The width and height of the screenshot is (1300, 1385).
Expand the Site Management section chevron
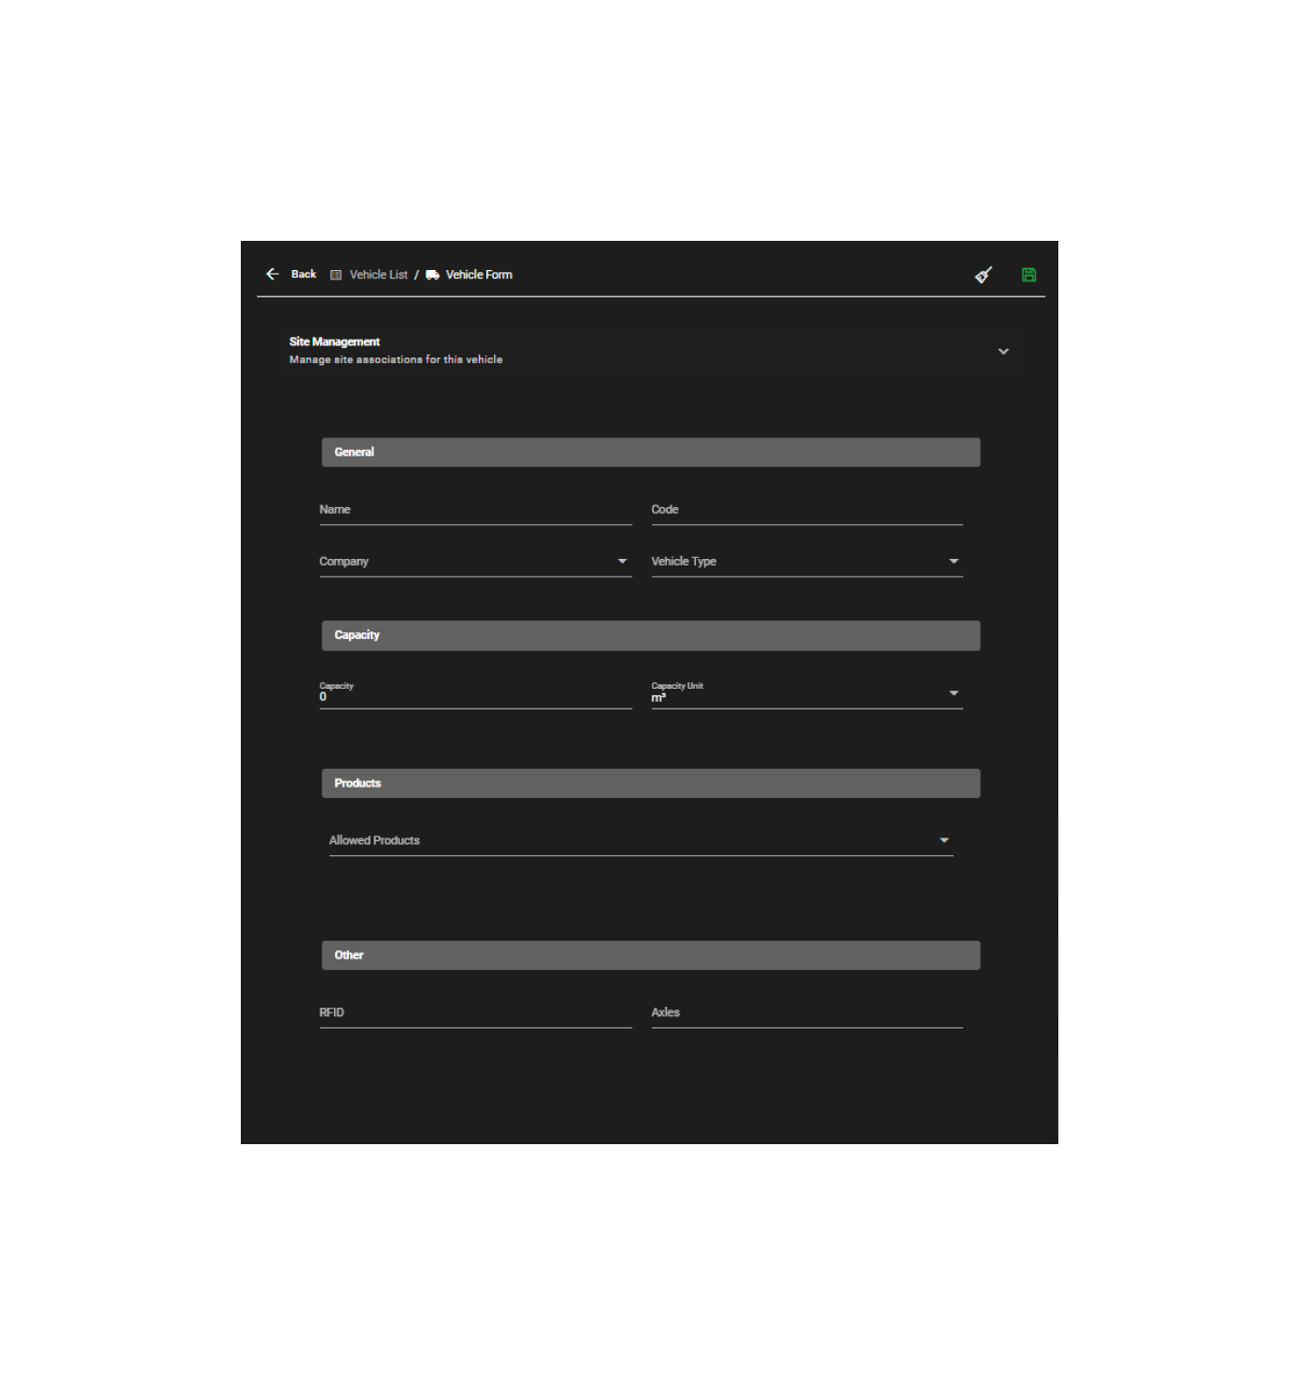point(1004,351)
